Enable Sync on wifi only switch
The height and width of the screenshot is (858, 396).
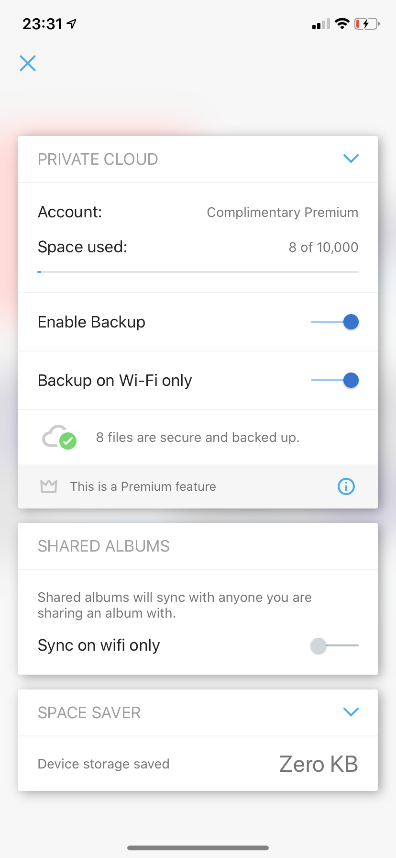pos(335,645)
